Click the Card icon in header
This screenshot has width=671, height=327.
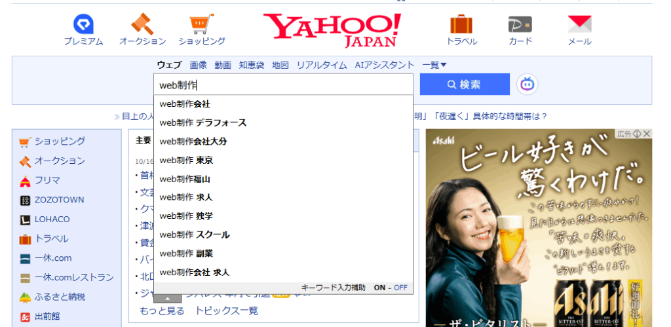(520, 25)
